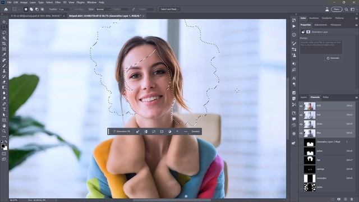Image resolution: width=359 pixels, height=202 pixels.
Task: Open the Plugins menu
Action: (80, 2)
